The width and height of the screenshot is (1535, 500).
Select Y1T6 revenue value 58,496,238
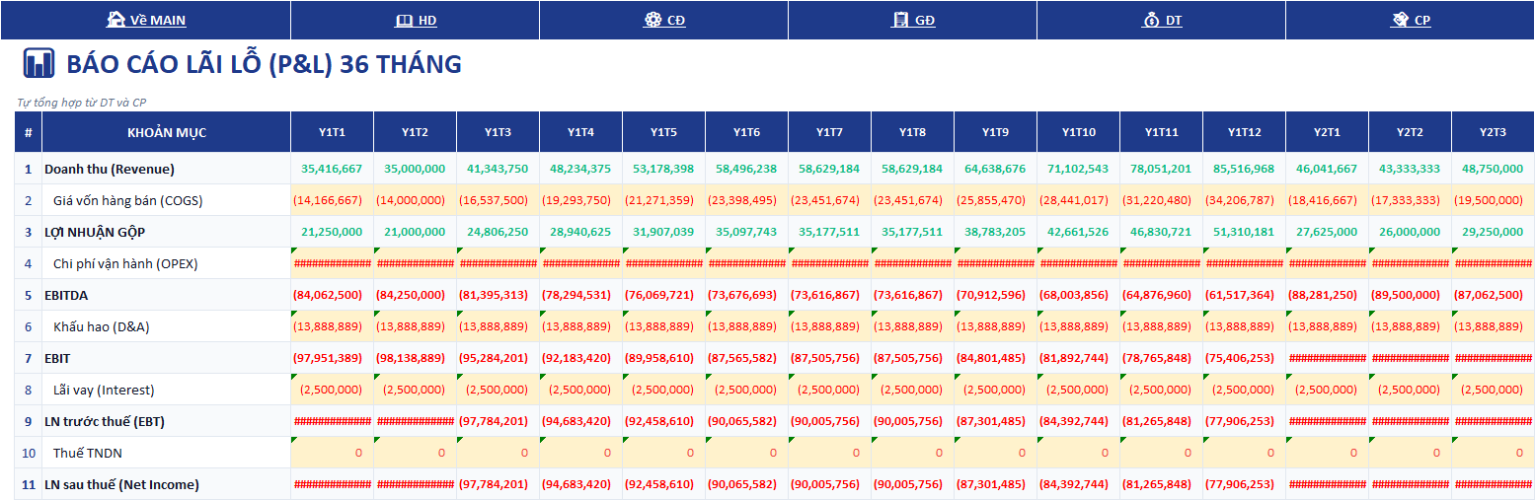pyautogui.click(x=746, y=169)
